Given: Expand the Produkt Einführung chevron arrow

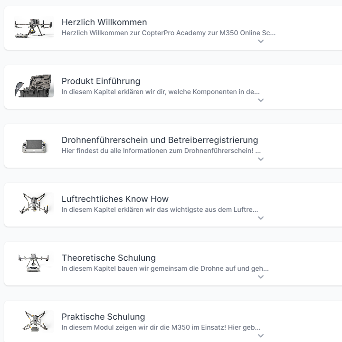Looking at the screenshot, I should (261, 100).
